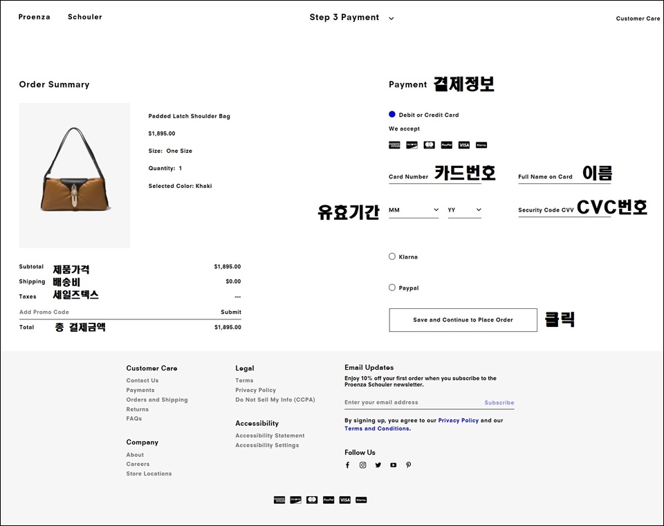Click Padded Latch Shoulder Bag product name
Screen dimensions: 664x526
[x=190, y=116]
